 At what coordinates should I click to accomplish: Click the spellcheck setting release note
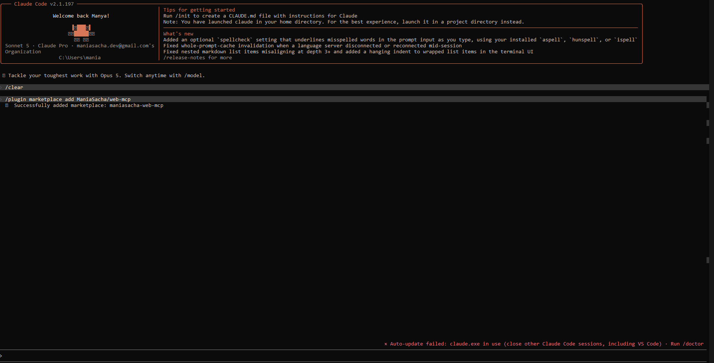[x=400, y=40]
